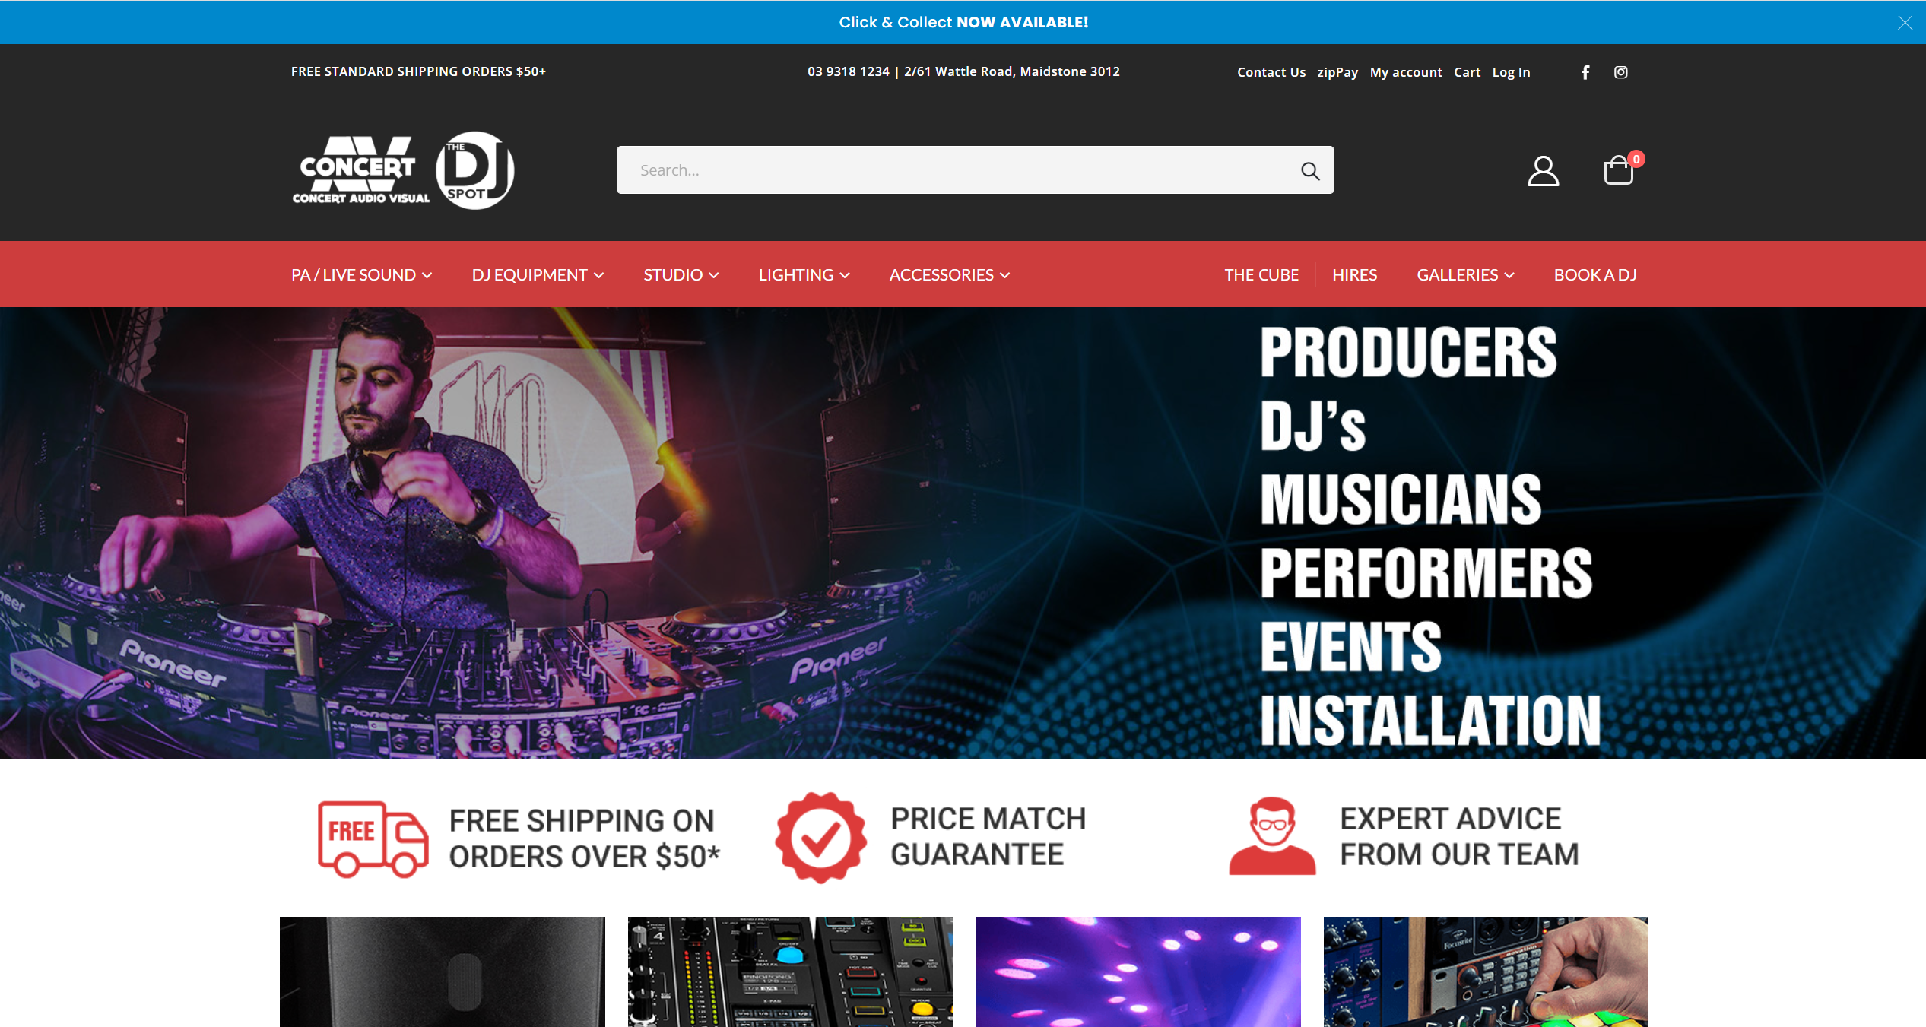Dismiss the Click & Collect banner
This screenshot has height=1027, width=1926.
tap(1905, 23)
